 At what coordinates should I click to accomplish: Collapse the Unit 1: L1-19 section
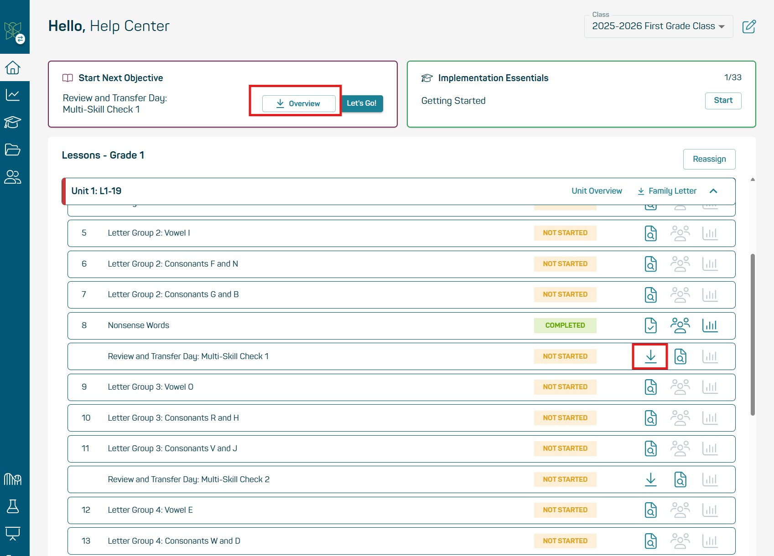(713, 191)
